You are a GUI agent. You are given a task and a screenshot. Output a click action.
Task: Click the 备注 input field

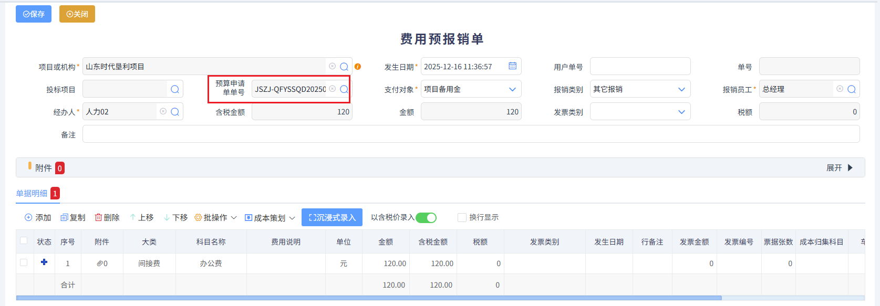click(471, 134)
